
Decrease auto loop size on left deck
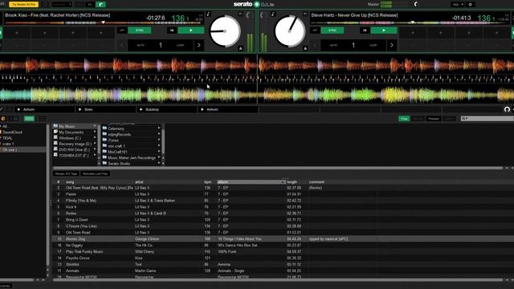coord(122,45)
